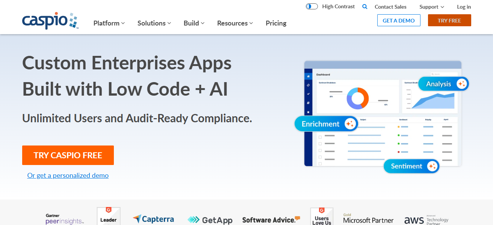Click the dashboard preview donut chart
Viewport: 493px width, 225px height.
click(357, 98)
